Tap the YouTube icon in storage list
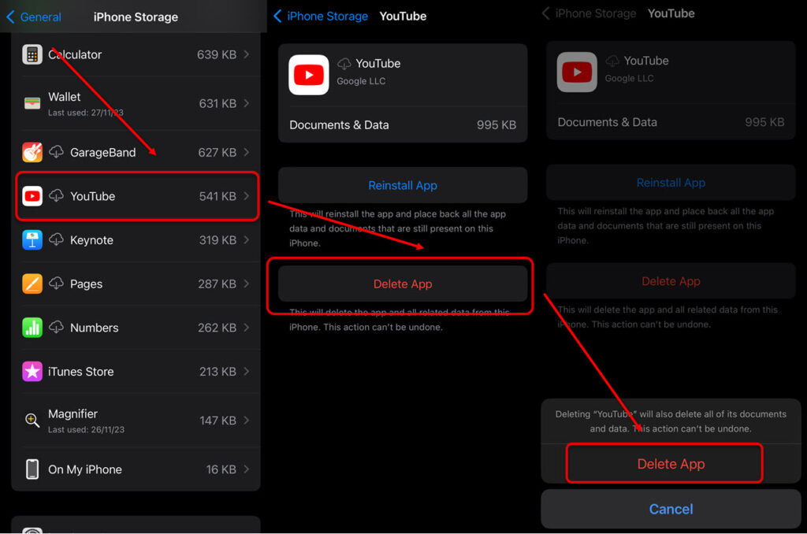Viewport: 807px width, 534px height. coord(32,196)
